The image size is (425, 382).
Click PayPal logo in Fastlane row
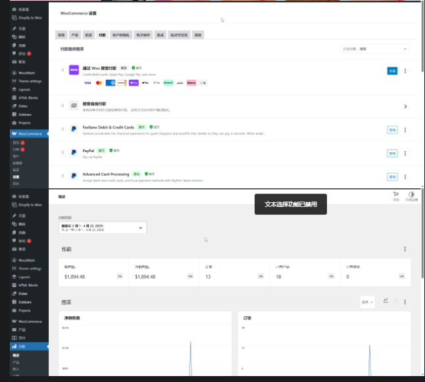tap(74, 129)
